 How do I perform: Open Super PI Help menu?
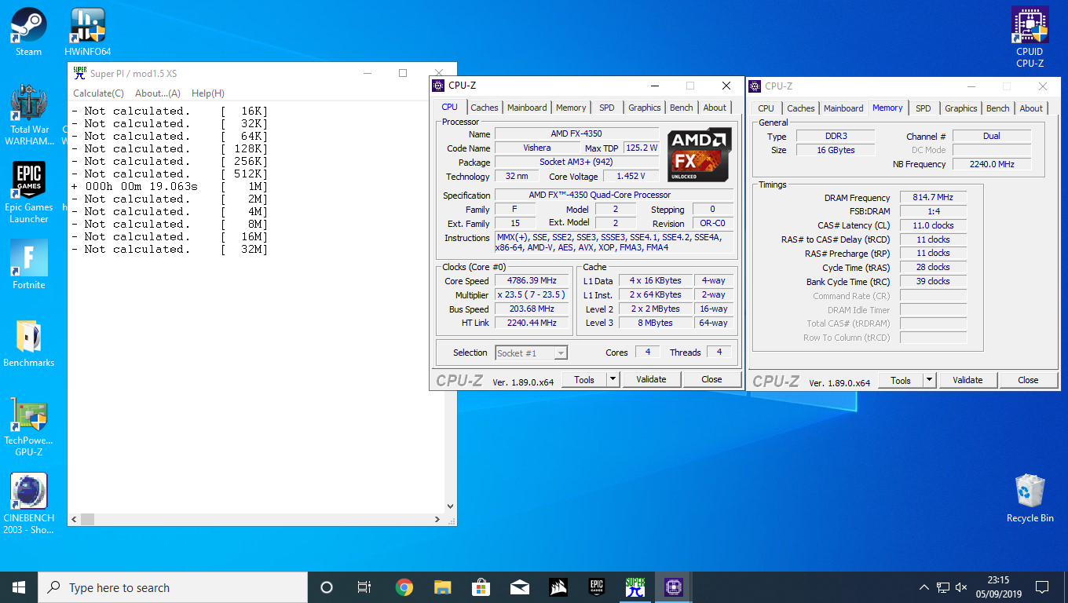[208, 93]
